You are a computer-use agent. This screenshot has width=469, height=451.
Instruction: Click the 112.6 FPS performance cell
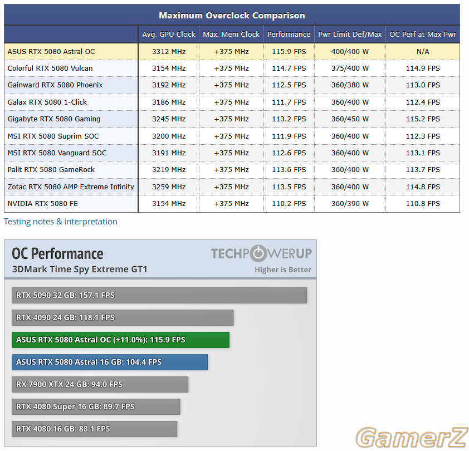pos(289,153)
